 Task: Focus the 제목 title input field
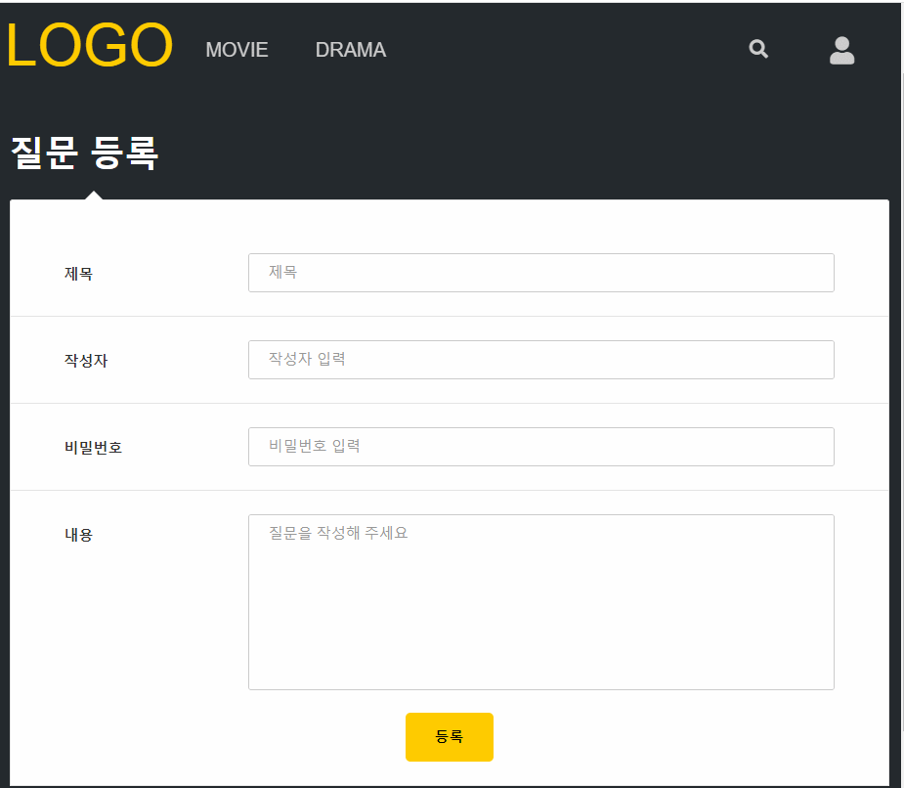(x=540, y=273)
